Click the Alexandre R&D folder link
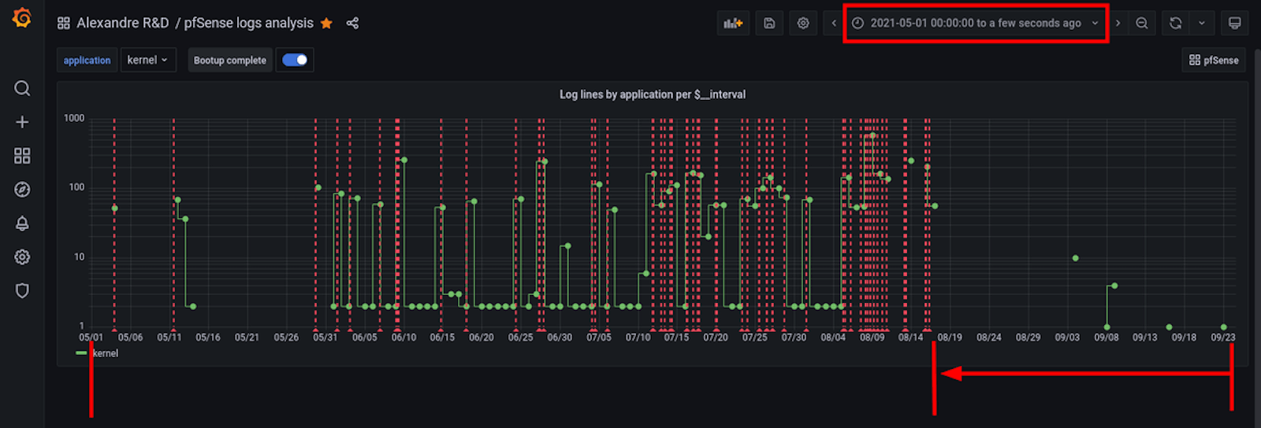Screen dimensions: 1261x428 click(123, 24)
